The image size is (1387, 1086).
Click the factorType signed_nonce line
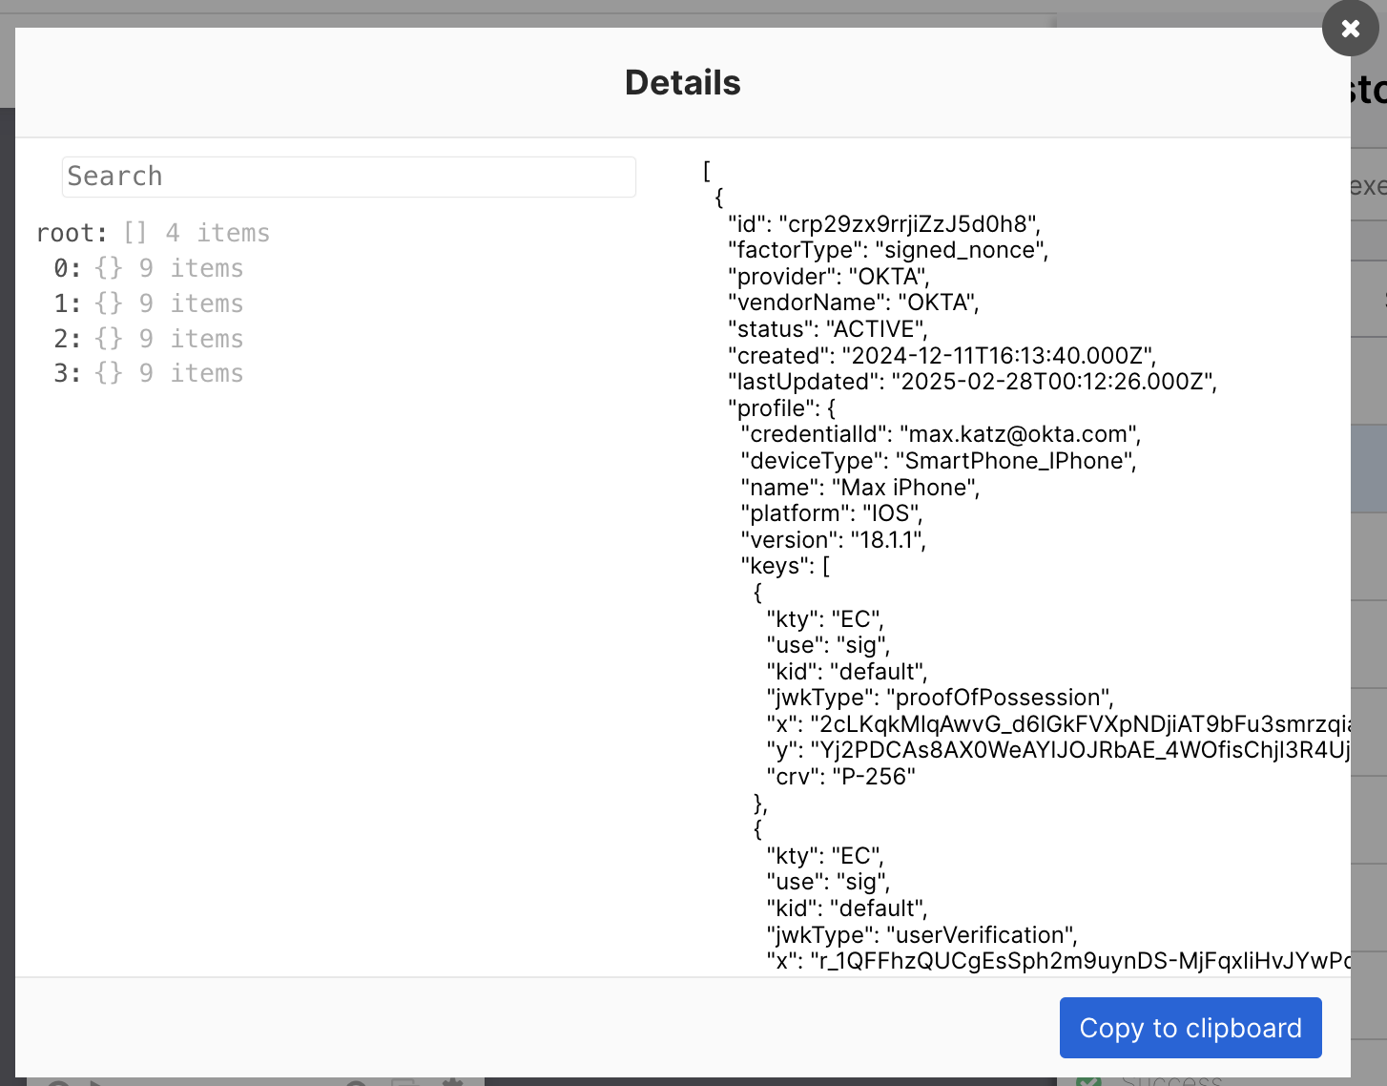(887, 250)
